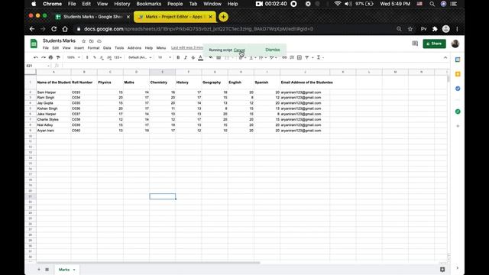Click the Name box showing E21
The width and height of the screenshot is (489, 275).
click(x=37, y=66)
